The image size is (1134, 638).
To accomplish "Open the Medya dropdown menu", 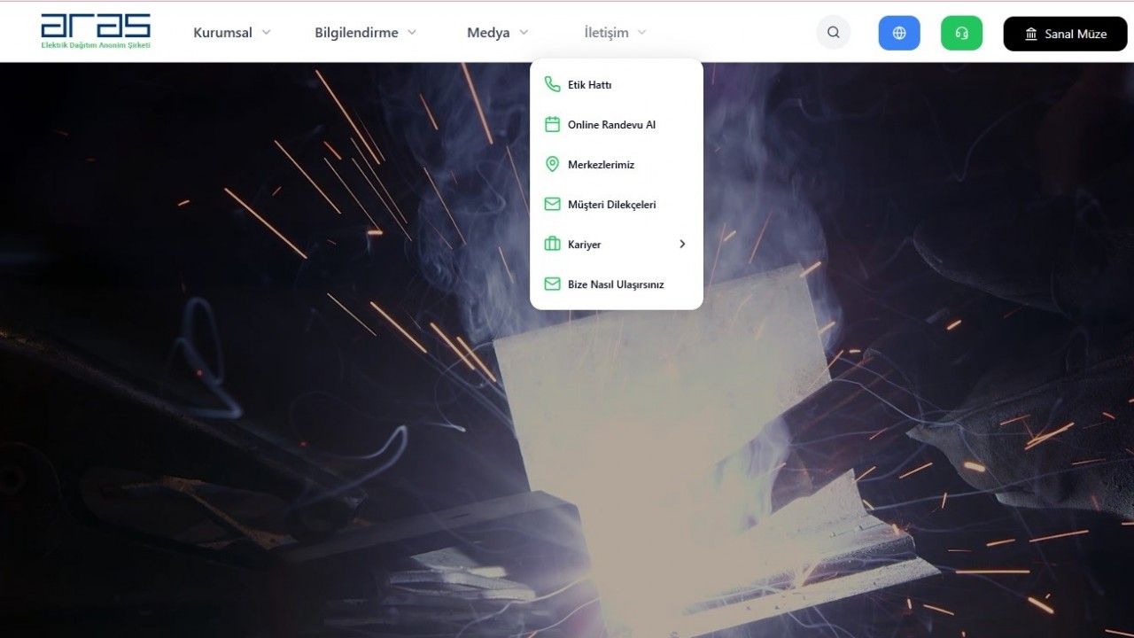I will (497, 33).
